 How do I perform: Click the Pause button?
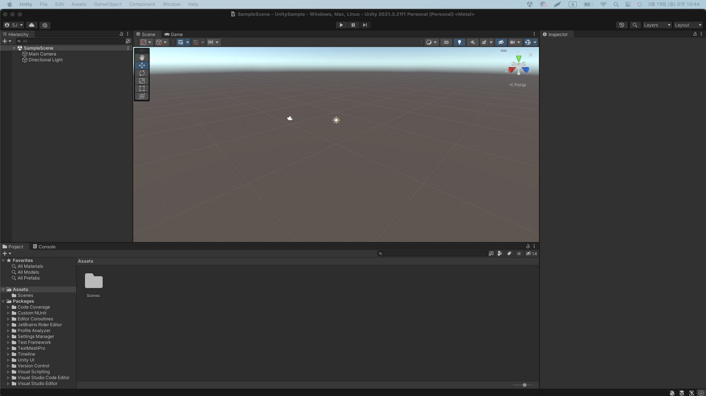[x=353, y=25]
